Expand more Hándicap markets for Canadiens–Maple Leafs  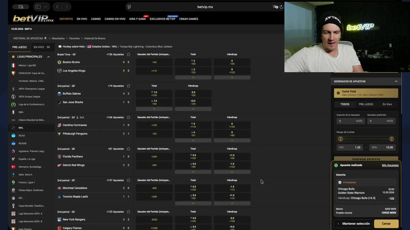point(232,203)
